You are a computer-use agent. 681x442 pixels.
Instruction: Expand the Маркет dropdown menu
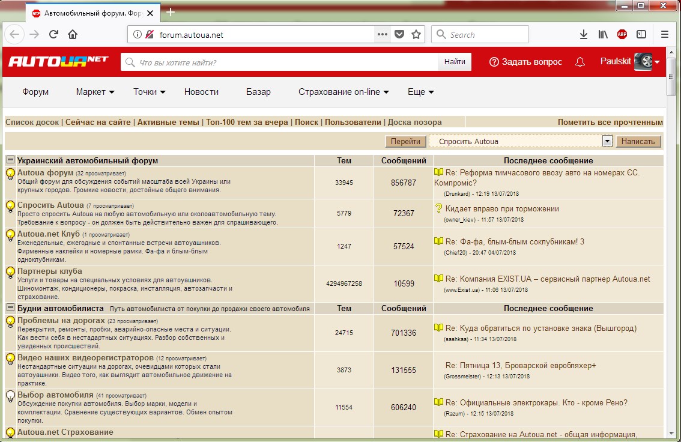coord(95,92)
